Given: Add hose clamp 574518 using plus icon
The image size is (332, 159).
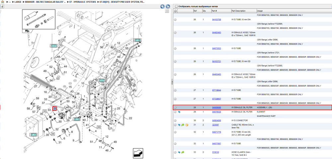Looking at the screenshot, I should 175,152.
